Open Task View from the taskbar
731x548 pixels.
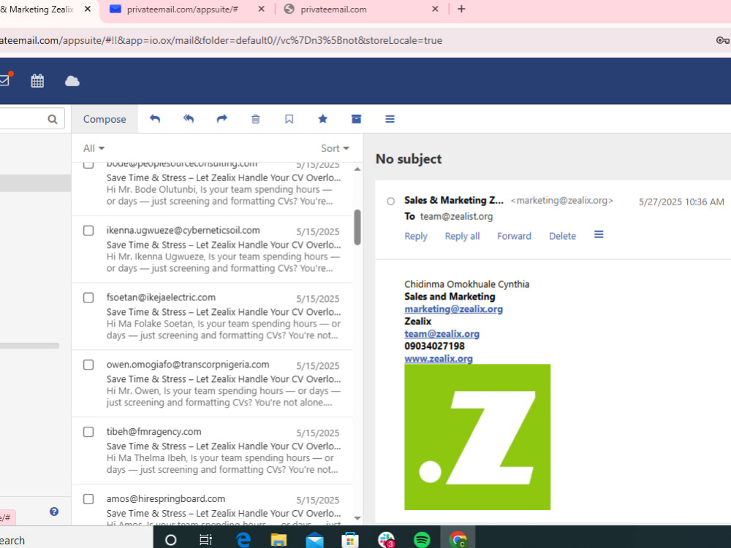click(205, 540)
